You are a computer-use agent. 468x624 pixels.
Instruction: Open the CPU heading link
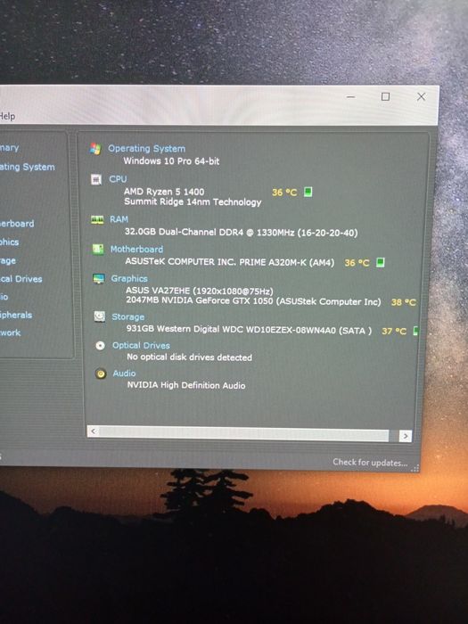[x=118, y=179]
